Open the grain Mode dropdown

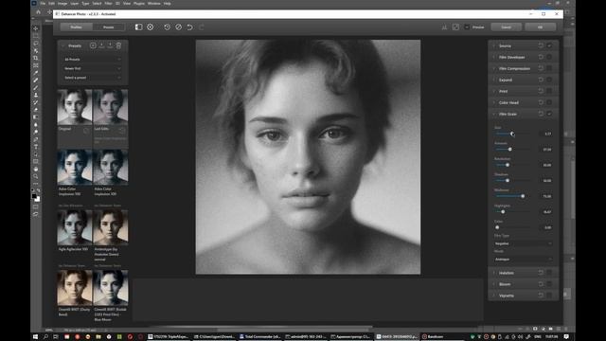(x=523, y=259)
